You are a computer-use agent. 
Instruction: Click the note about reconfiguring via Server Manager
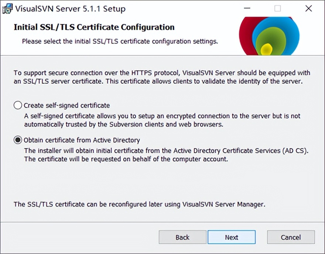[x=139, y=204]
